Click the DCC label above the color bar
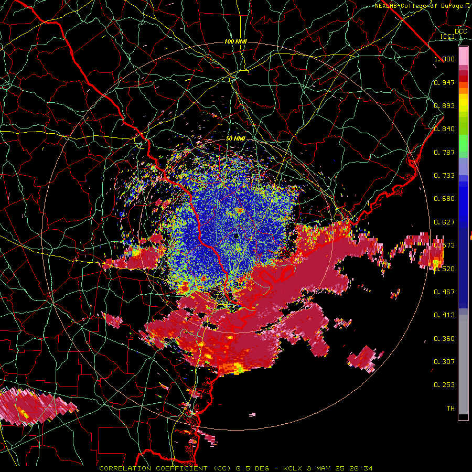The width and height of the screenshot is (472, 472). point(460,31)
